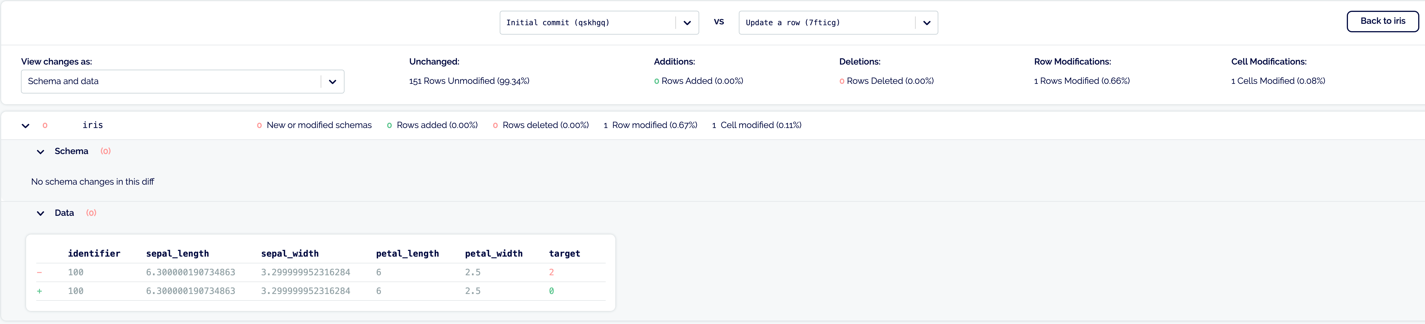Screen dimensions: 1425x324
Task: Click the sepal_width column header
Action: pyautogui.click(x=289, y=254)
